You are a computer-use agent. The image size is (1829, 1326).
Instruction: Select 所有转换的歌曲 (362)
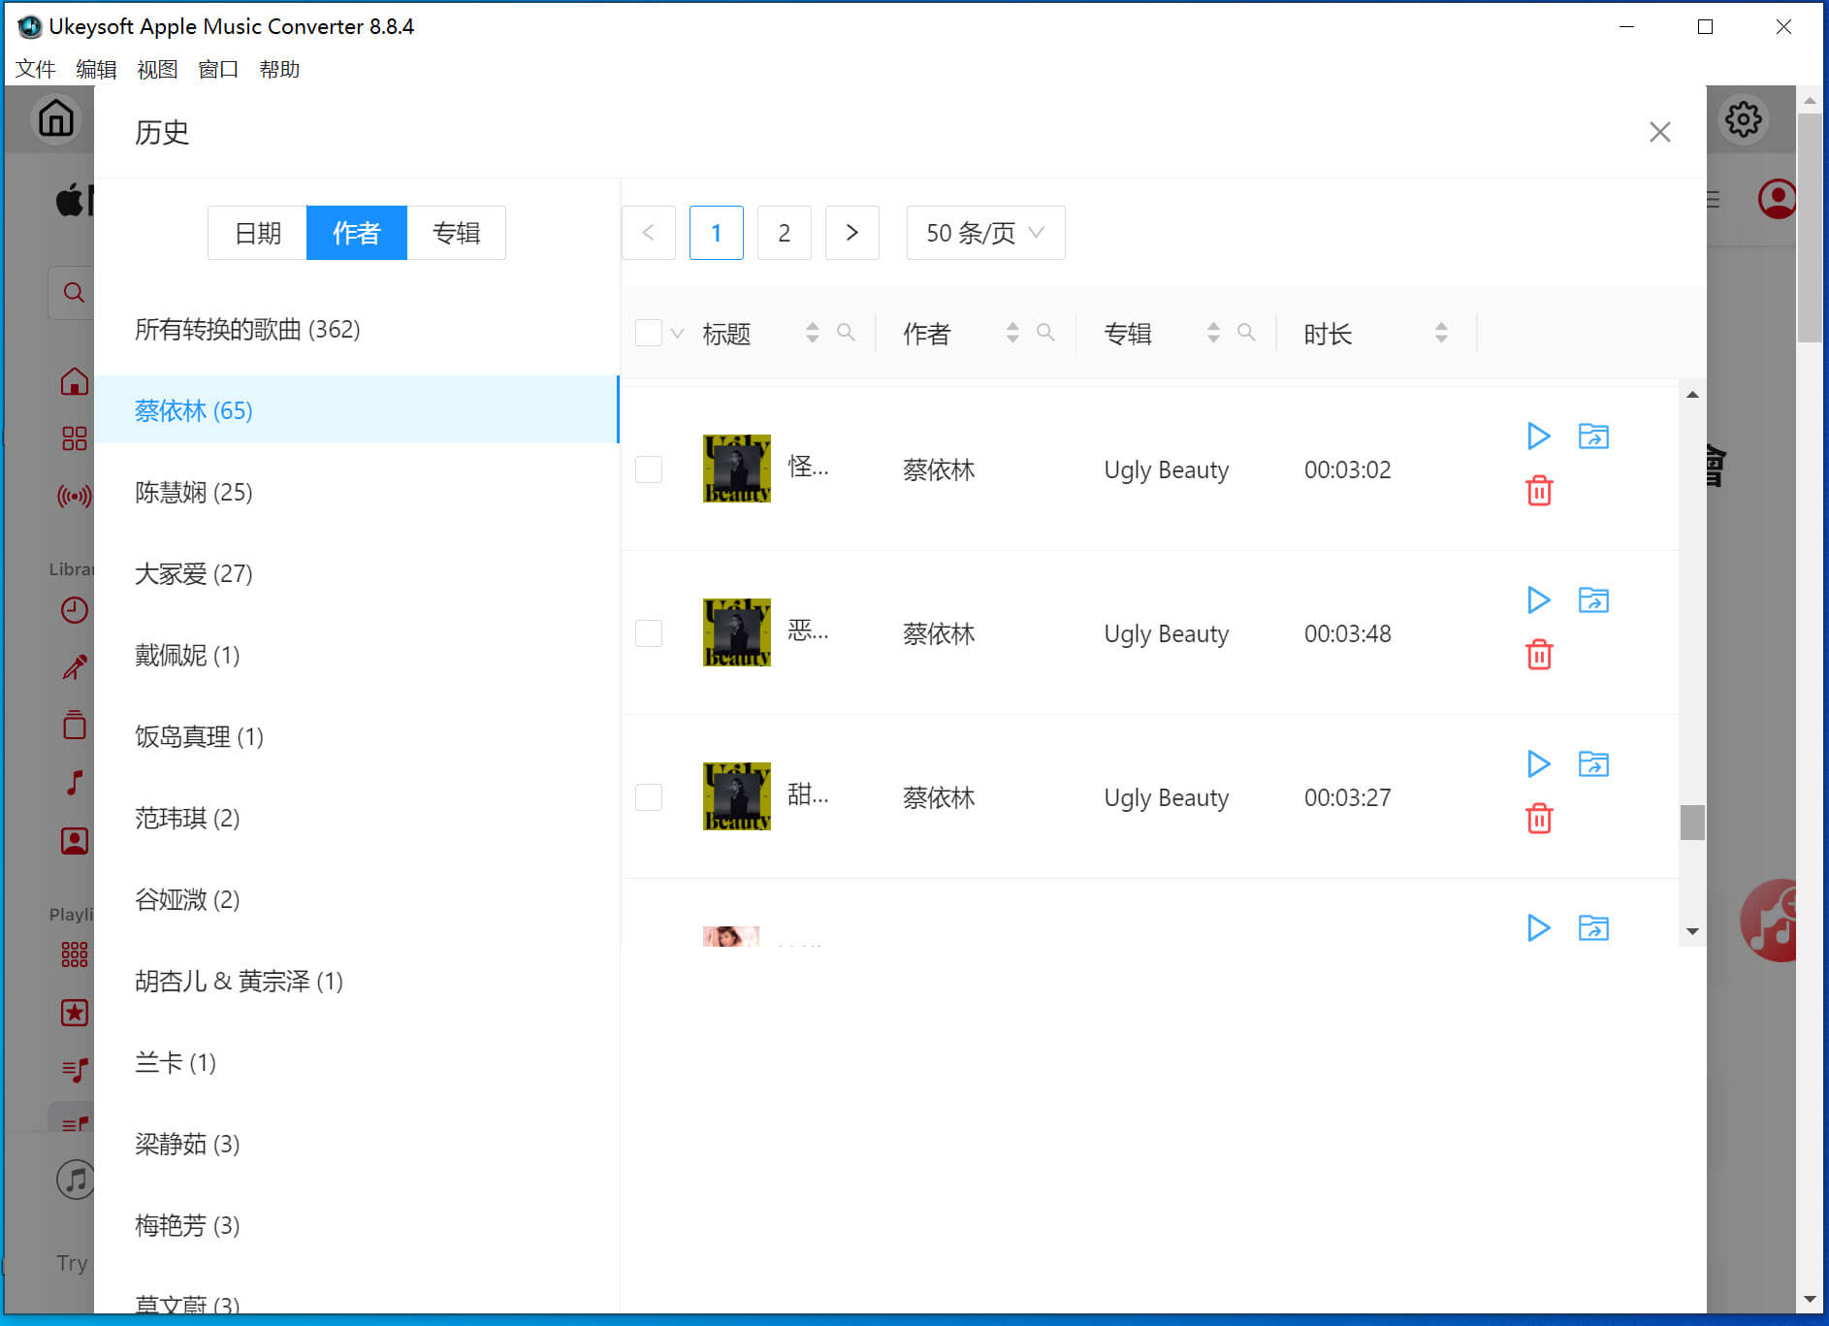tap(357, 330)
